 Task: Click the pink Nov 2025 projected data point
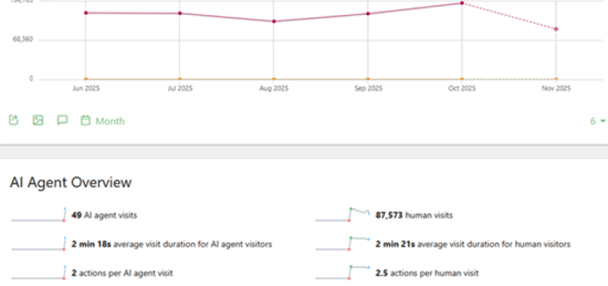pos(556,29)
